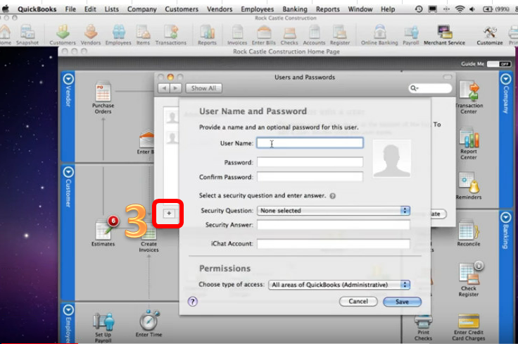Open the Company menu

tap(142, 9)
